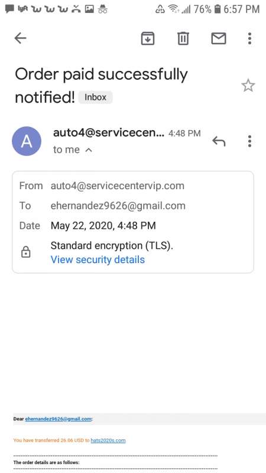Mark the email unread with the envelope icon
Image resolution: width=266 pixels, height=473 pixels.
tap(219, 38)
